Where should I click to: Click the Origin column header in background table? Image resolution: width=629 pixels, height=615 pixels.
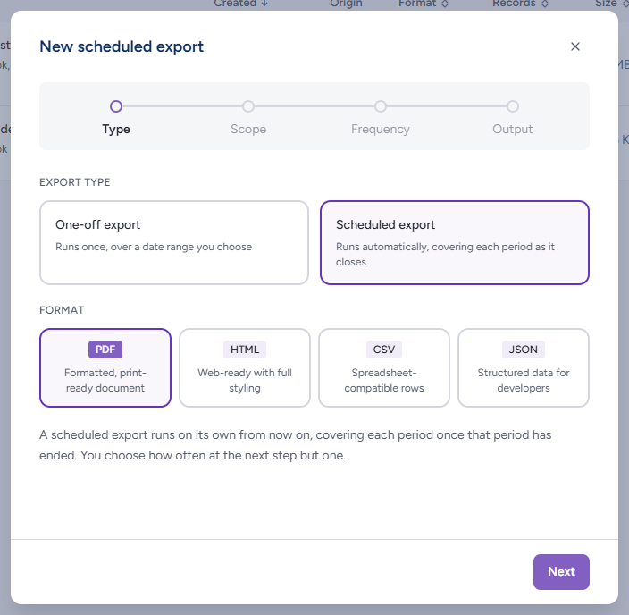(346, 4)
